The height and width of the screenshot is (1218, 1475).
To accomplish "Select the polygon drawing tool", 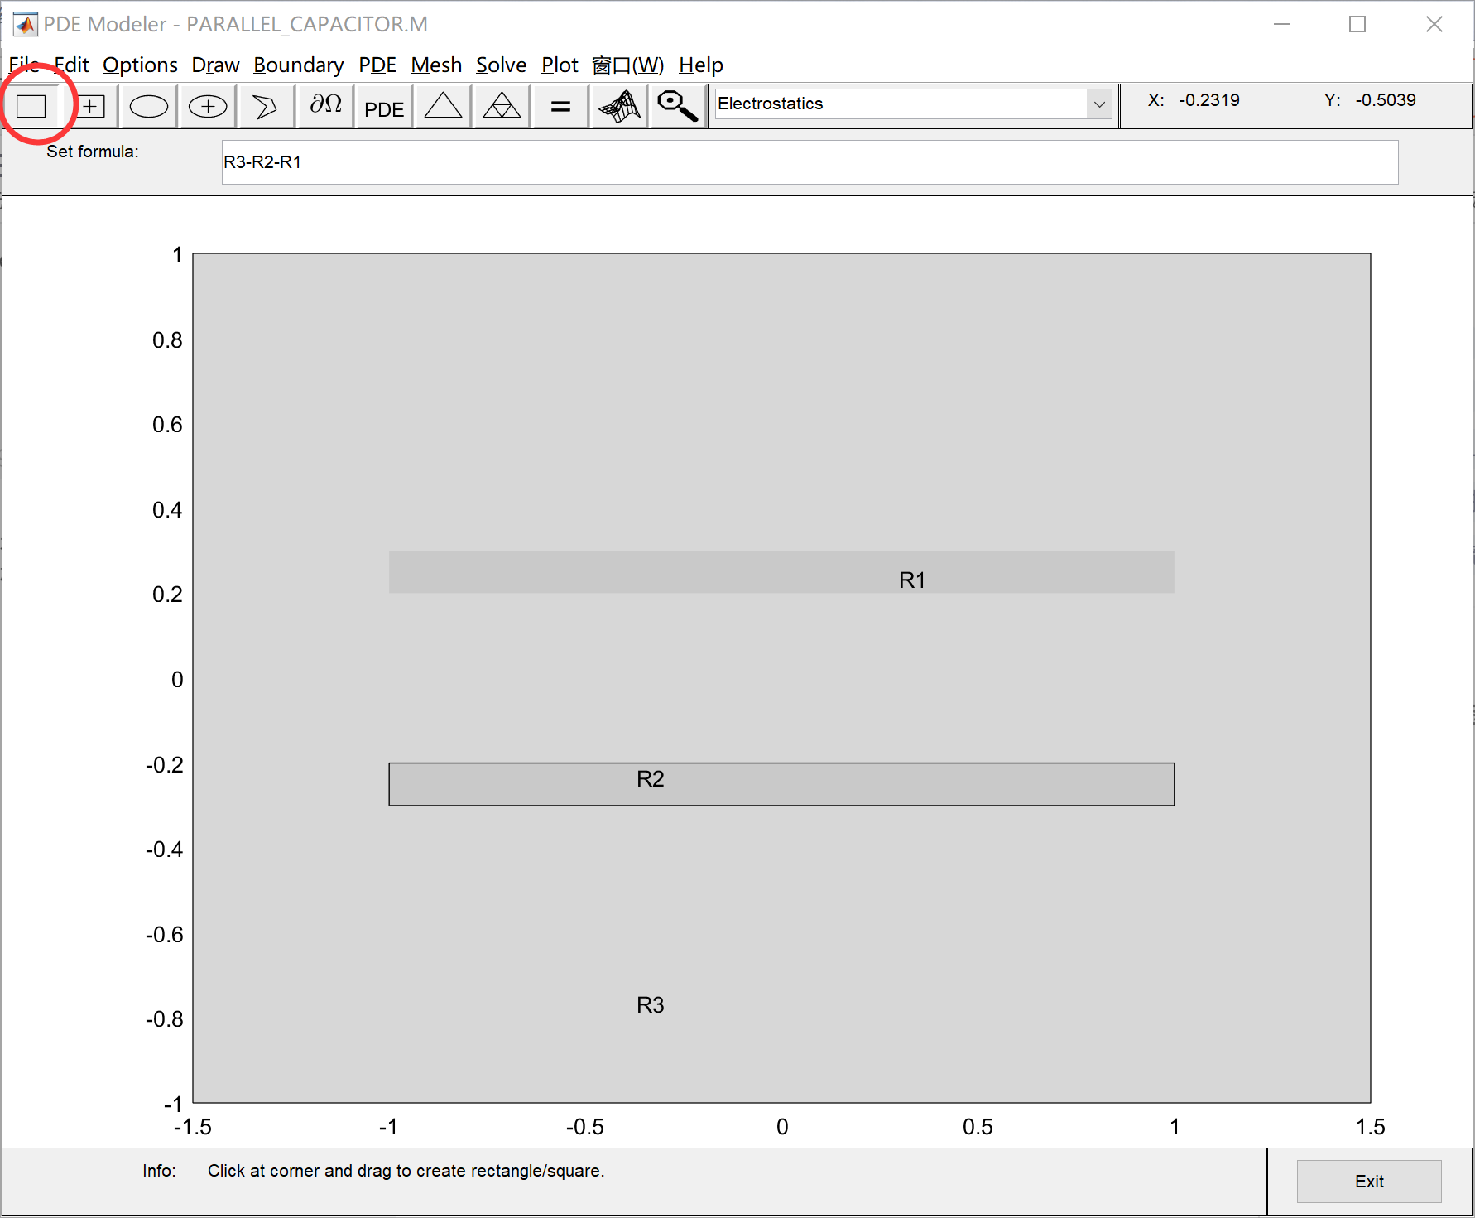I will pos(265,105).
